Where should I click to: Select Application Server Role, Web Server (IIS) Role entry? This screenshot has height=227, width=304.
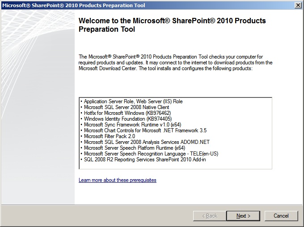[133, 101]
